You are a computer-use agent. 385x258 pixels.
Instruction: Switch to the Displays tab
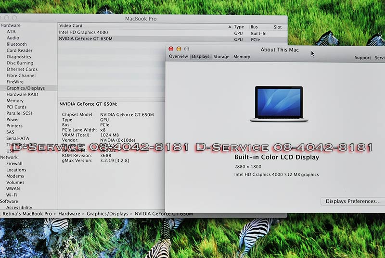(x=201, y=57)
